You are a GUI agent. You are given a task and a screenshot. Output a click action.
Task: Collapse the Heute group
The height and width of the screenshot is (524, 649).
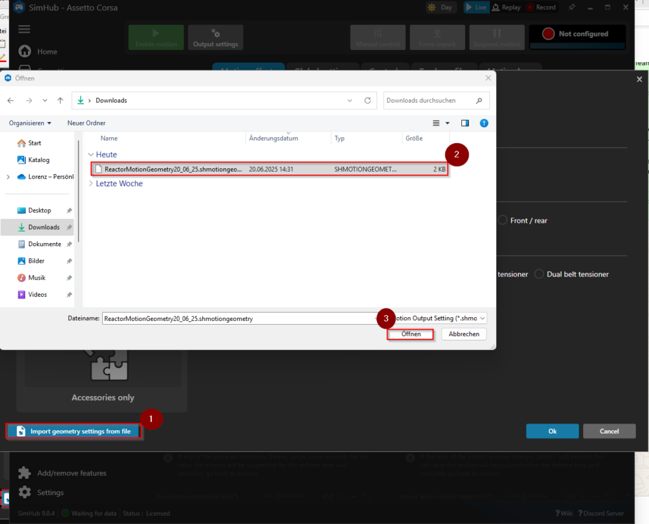coord(91,154)
